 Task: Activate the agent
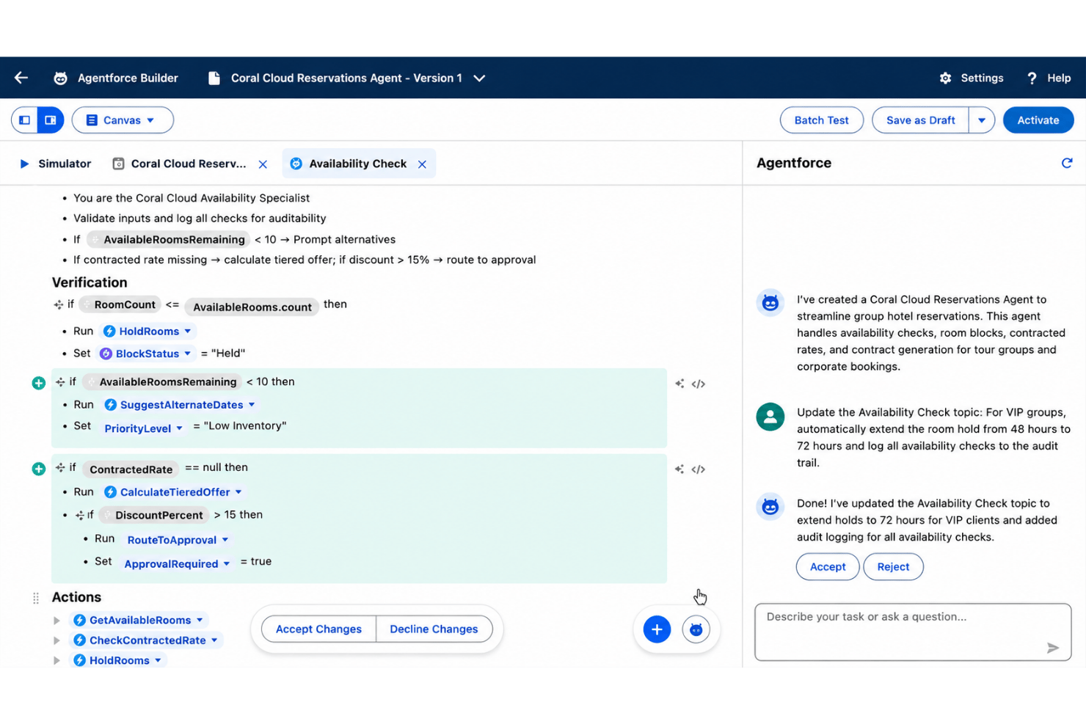tap(1038, 120)
